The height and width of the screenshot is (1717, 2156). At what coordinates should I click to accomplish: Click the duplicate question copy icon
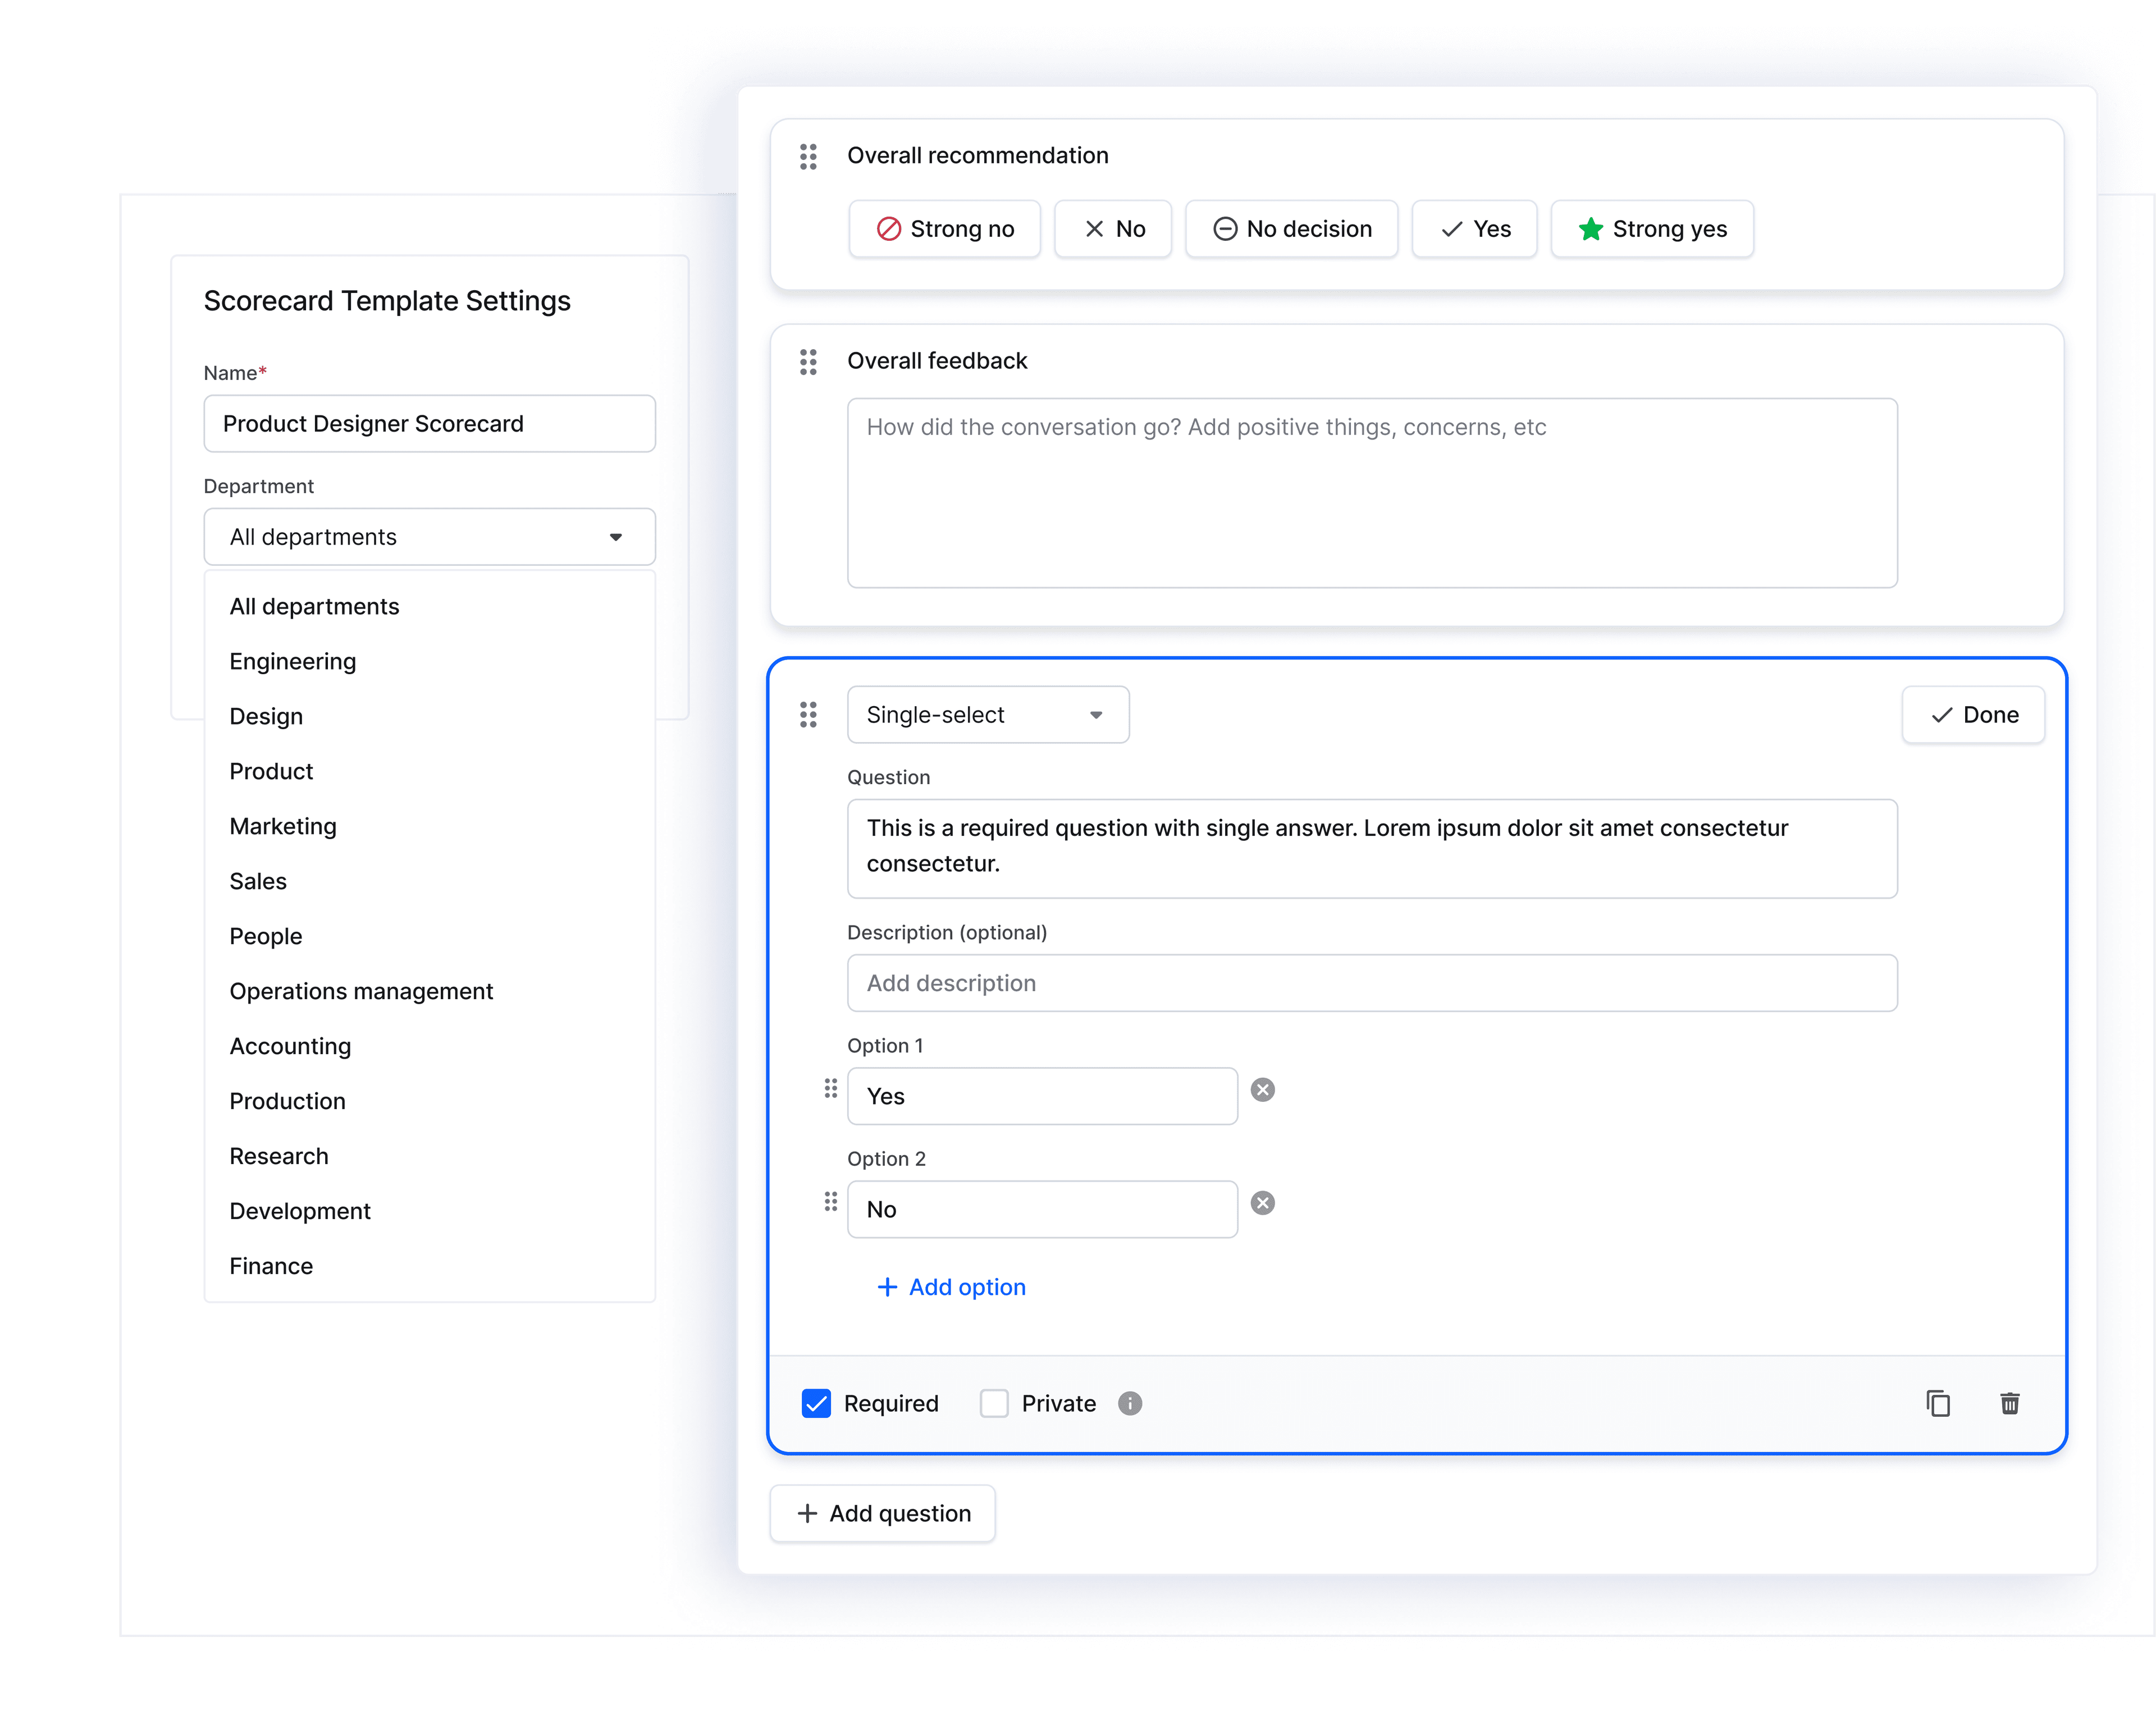pyautogui.click(x=1937, y=1403)
